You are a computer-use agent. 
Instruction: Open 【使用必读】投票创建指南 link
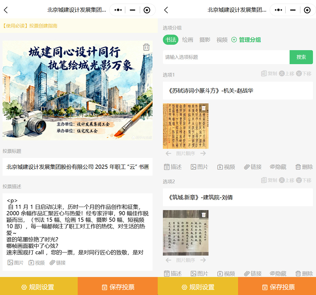coord(30,26)
